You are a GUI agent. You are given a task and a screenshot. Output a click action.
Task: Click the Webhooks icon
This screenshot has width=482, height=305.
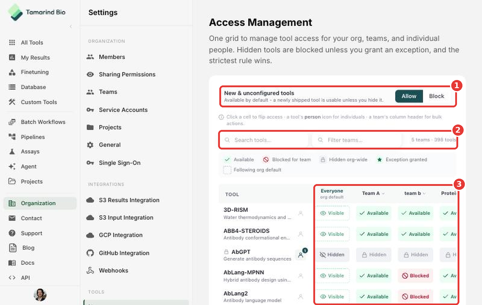point(90,270)
